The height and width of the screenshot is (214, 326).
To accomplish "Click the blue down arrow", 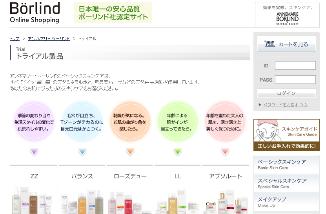I will [x=82, y=151].
